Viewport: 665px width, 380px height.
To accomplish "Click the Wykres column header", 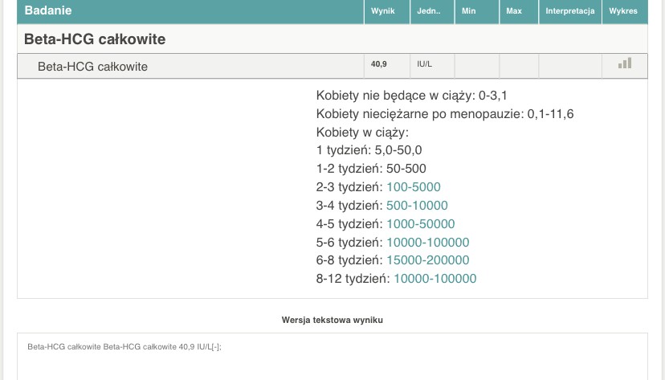I will (x=623, y=11).
